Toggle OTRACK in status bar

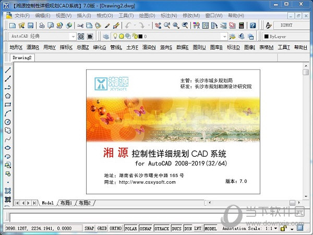coord(162,228)
